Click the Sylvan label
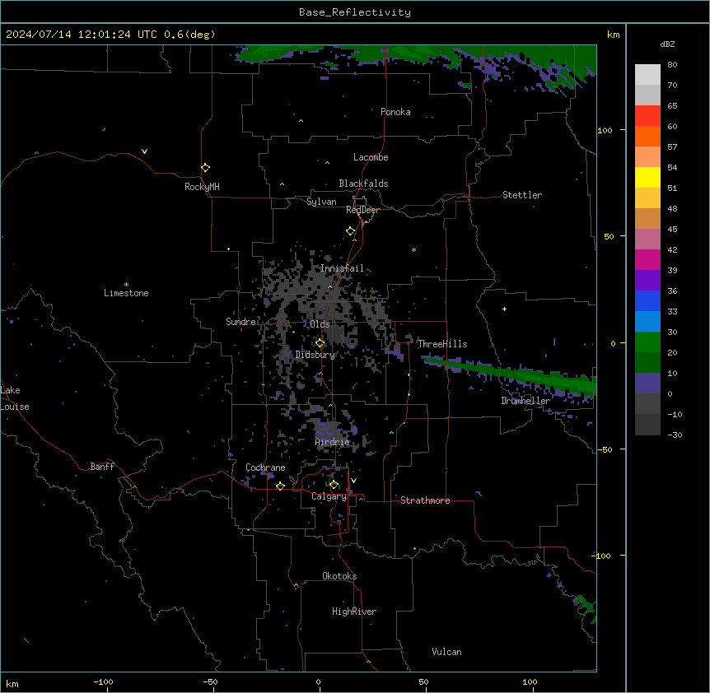 [x=321, y=202]
